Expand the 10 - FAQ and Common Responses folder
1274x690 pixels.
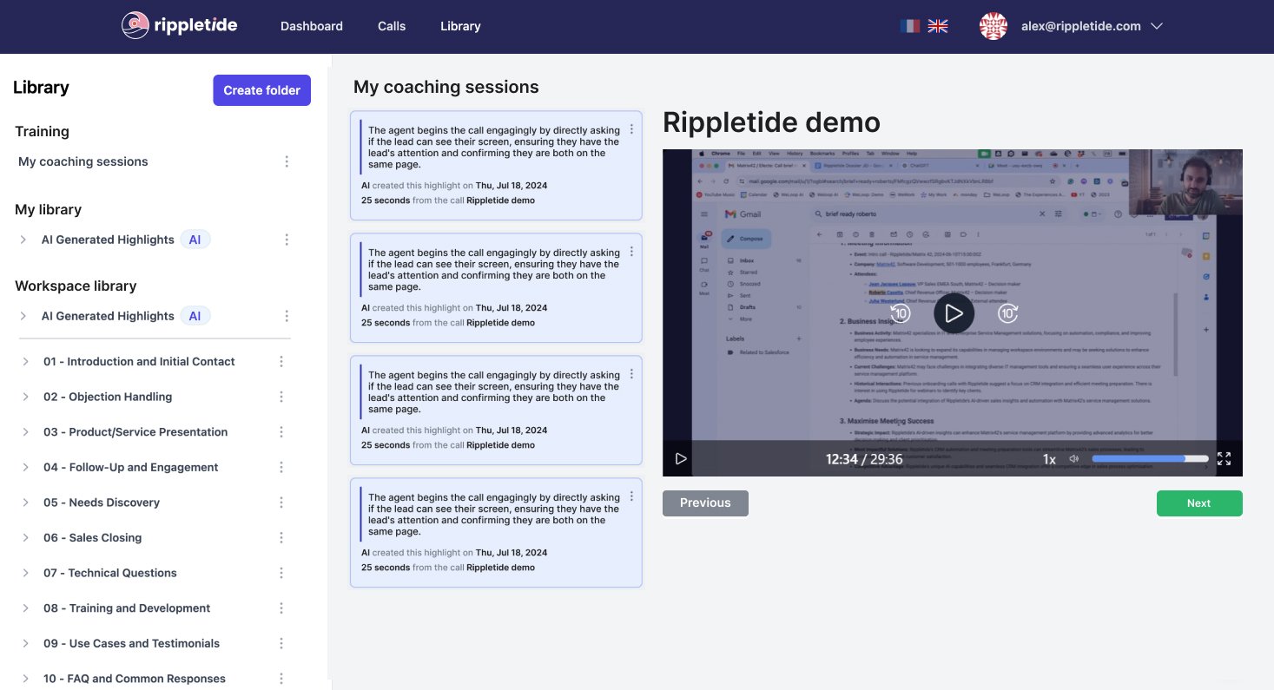(26, 679)
